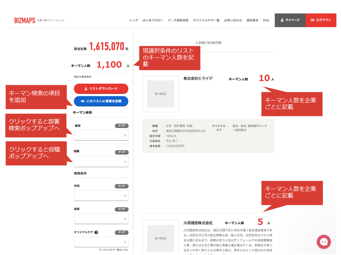Expand the 業種 condition selector
Image resolution: width=341 pixels, height=255 pixels.
pos(101,219)
